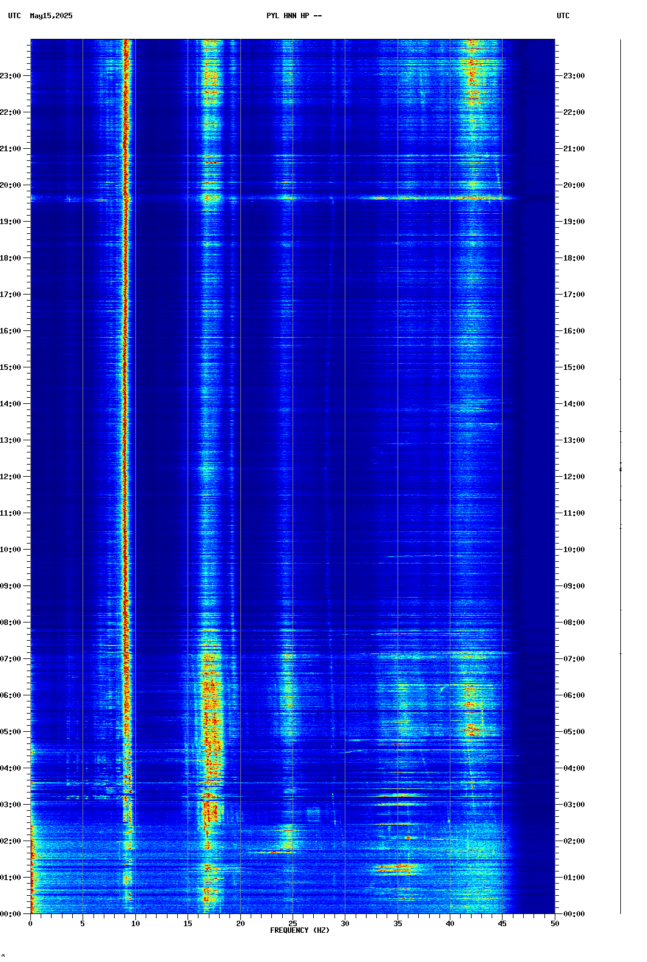Select frequency tick label '0'

pos(30,924)
